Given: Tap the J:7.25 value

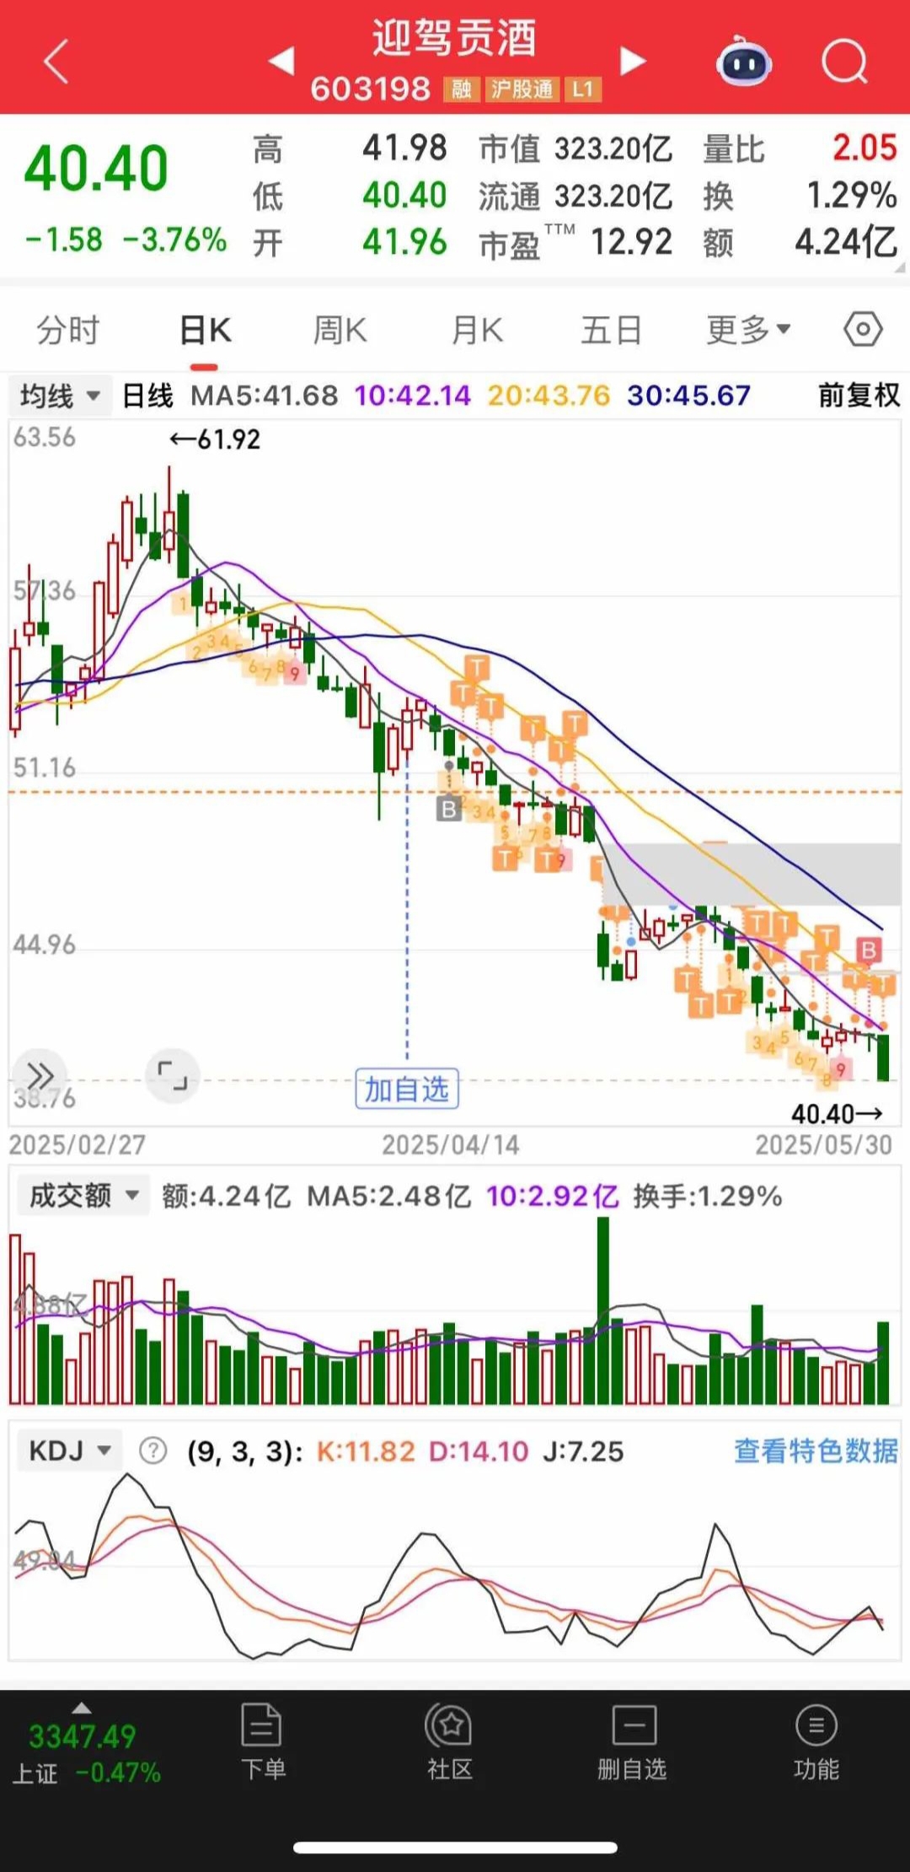Looking at the screenshot, I should click(583, 1451).
